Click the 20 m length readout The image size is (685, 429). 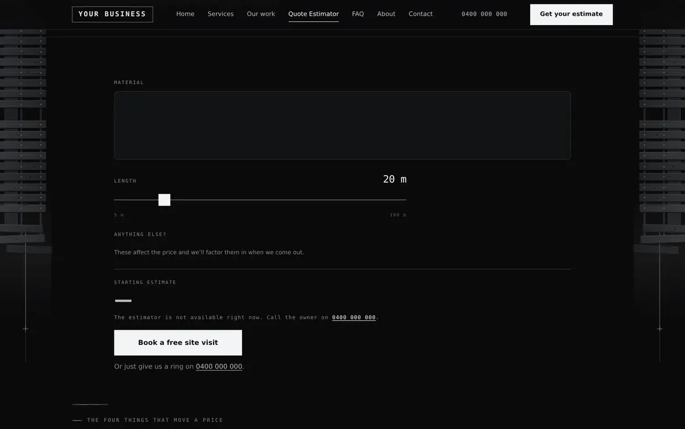click(395, 179)
